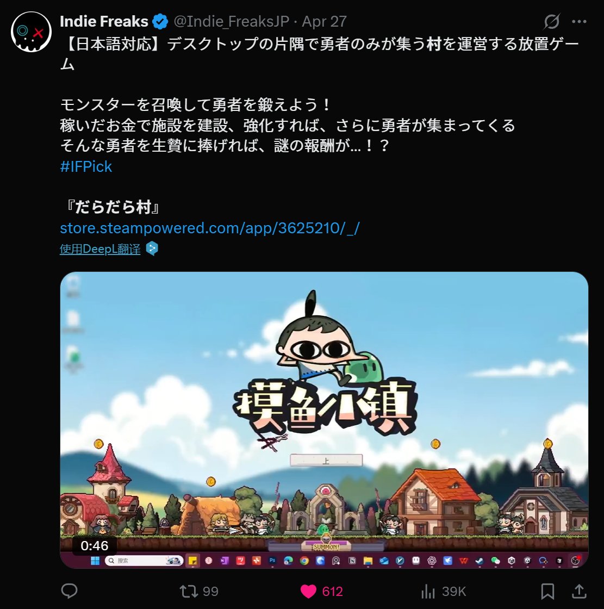604x609 pixels.
Task: Share the post via upload arrow
Action: [x=579, y=591]
